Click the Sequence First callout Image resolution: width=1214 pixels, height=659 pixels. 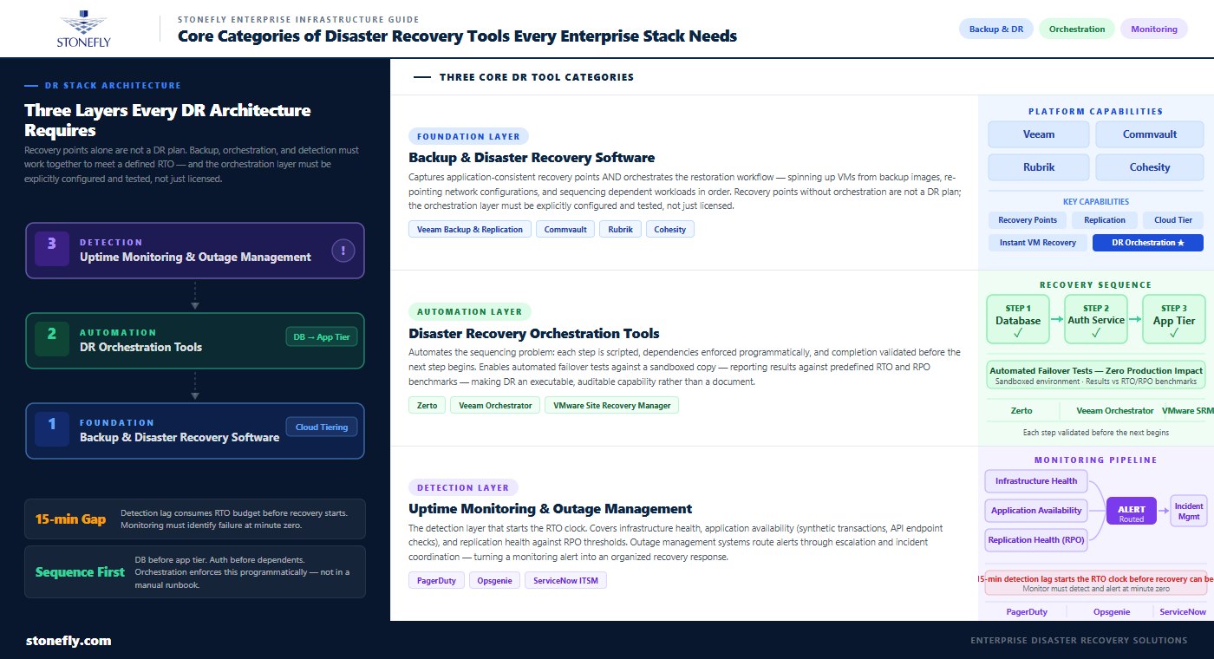(x=195, y=571)
